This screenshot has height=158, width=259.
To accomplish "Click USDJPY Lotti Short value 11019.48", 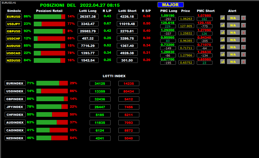I will tap(127, 24).
